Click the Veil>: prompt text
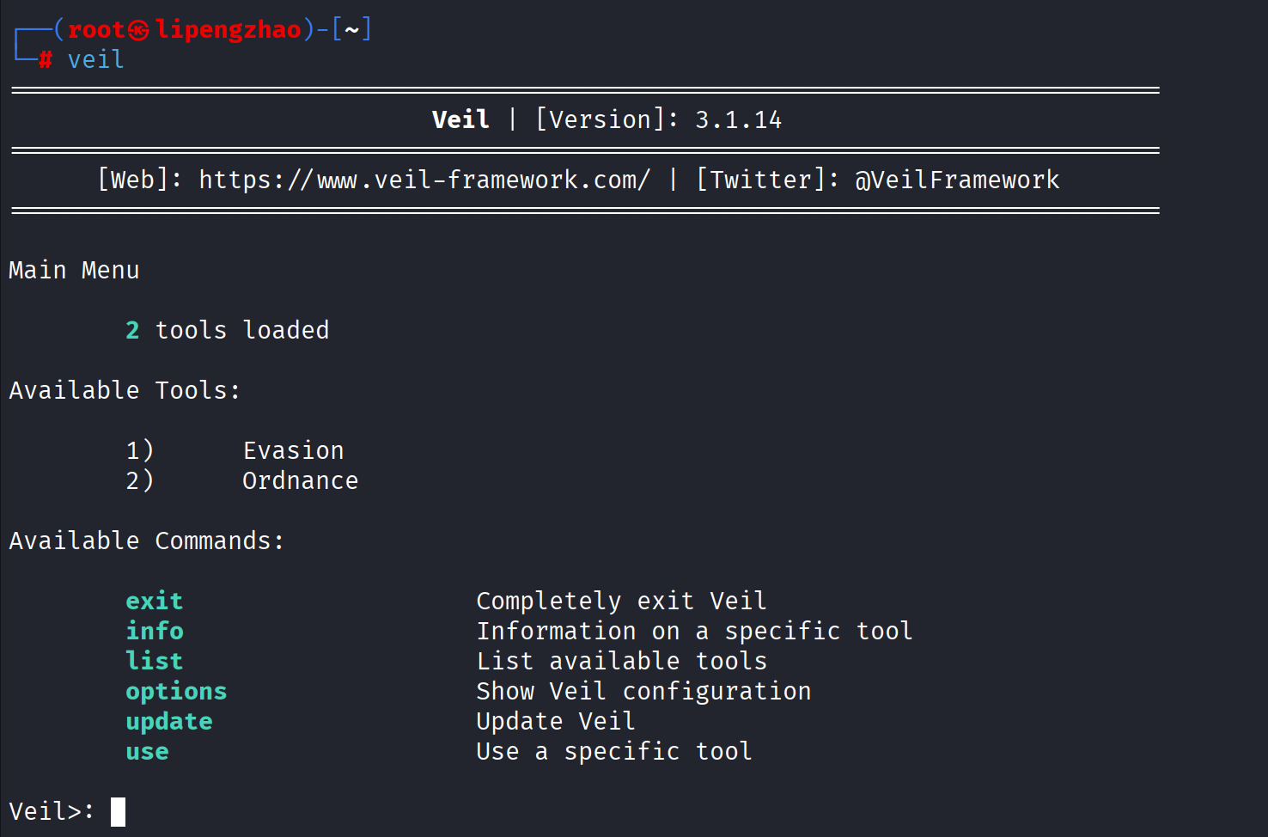 [x=52, y=811]
